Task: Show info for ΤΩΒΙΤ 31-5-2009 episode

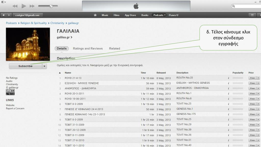Action: click(229, 125)
